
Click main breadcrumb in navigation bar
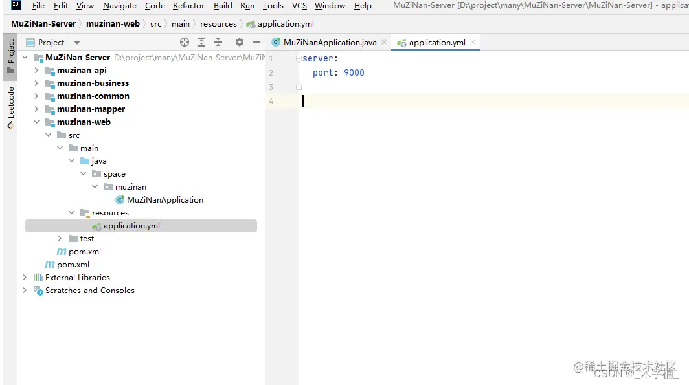tap(181, 24)
